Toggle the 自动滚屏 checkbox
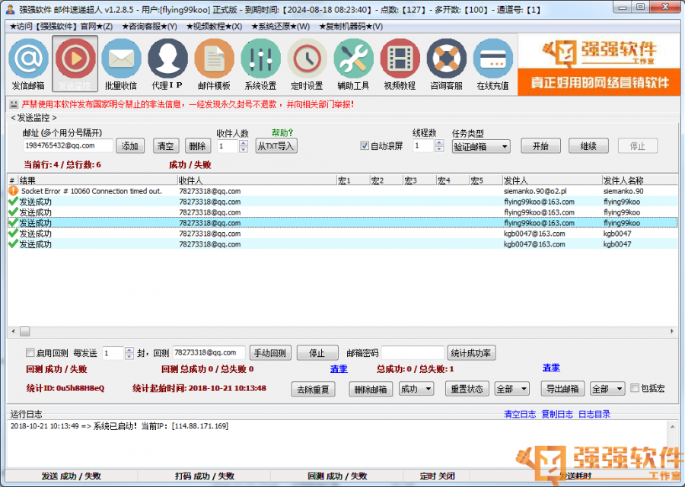Screen dimensions: 685x487 (365, 146)
